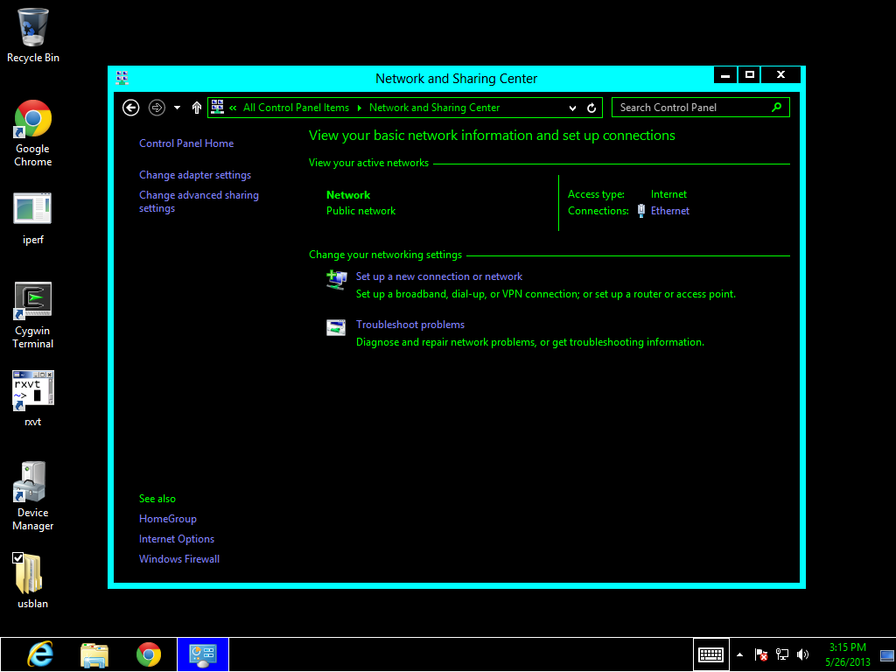
Task: Uncheck the usblan folder selection checkbox
Action: pos(17,557)
